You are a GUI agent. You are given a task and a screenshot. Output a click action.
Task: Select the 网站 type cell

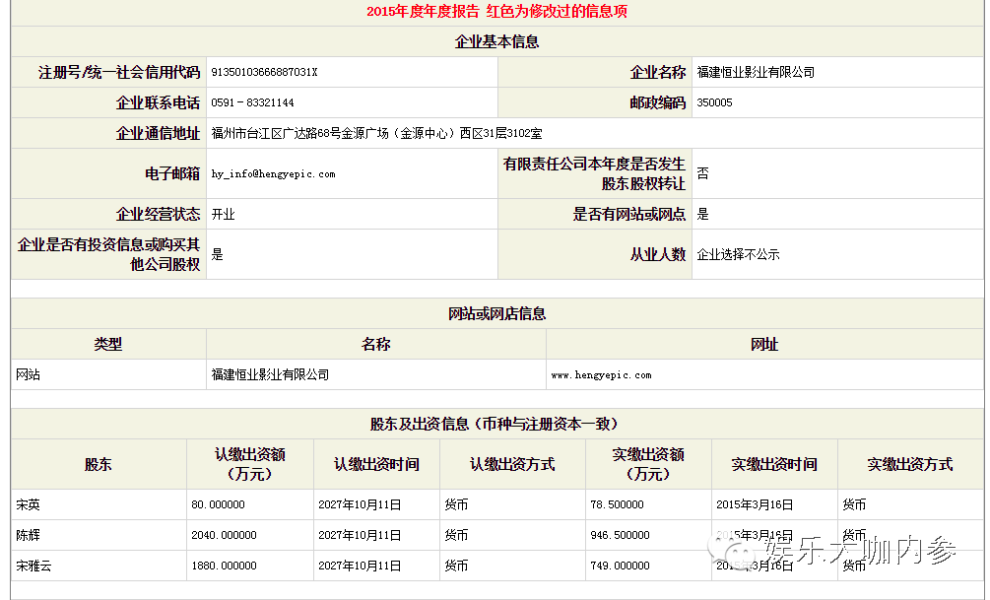coord(28,374)
